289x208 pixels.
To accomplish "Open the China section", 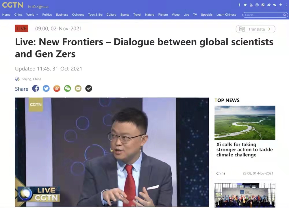I will 18,15.
